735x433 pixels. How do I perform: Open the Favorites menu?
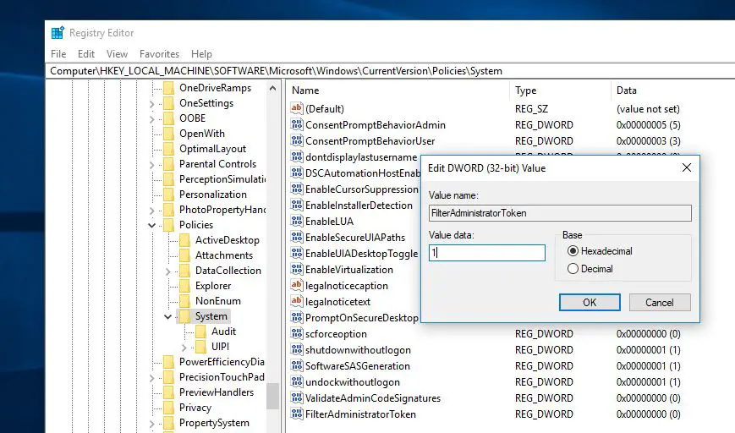click(159, 54)
